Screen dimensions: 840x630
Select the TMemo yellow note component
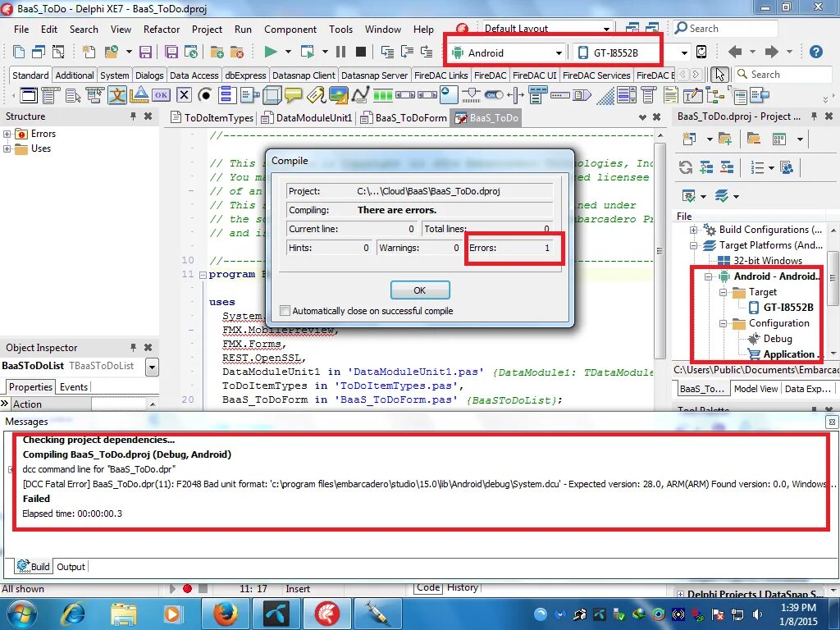click(x=671, y=95)
